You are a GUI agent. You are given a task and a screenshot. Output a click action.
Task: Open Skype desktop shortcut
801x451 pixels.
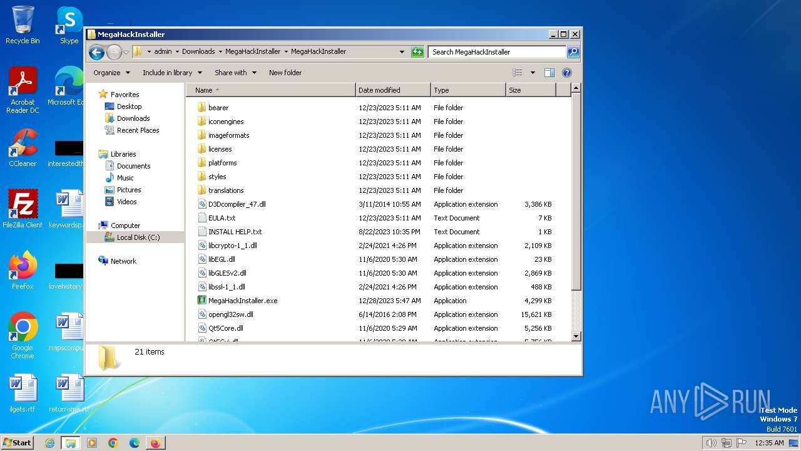(x=69, y=25)
